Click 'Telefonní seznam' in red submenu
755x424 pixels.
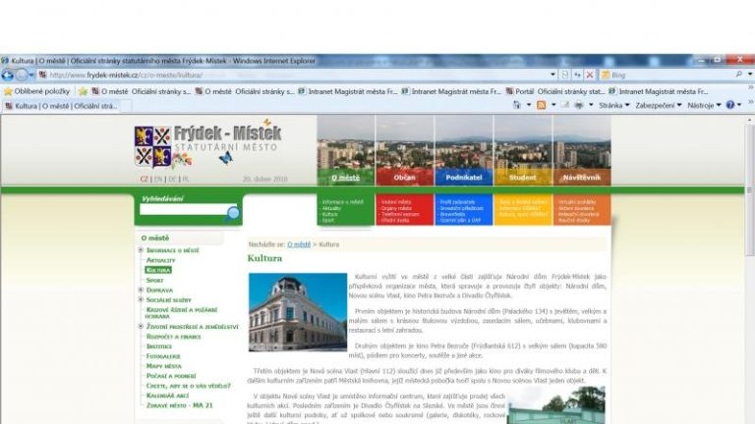click(x=399, y=214)
